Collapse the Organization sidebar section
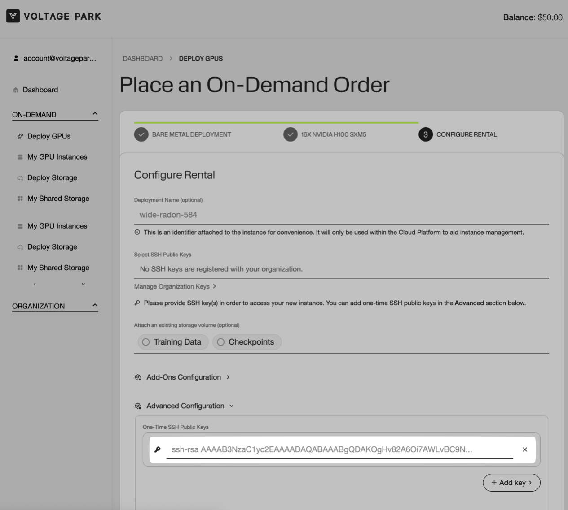 [x=95, y=306]
